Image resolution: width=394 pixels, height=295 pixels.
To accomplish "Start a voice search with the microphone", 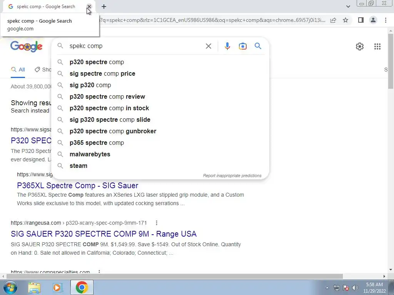I will coord(227,46).
